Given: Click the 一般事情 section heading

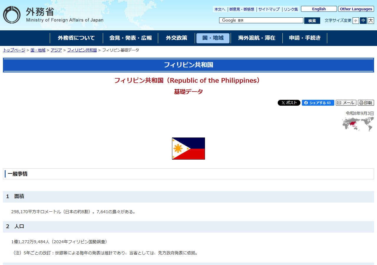Looking at the screenshot, I should pos(188,174).
